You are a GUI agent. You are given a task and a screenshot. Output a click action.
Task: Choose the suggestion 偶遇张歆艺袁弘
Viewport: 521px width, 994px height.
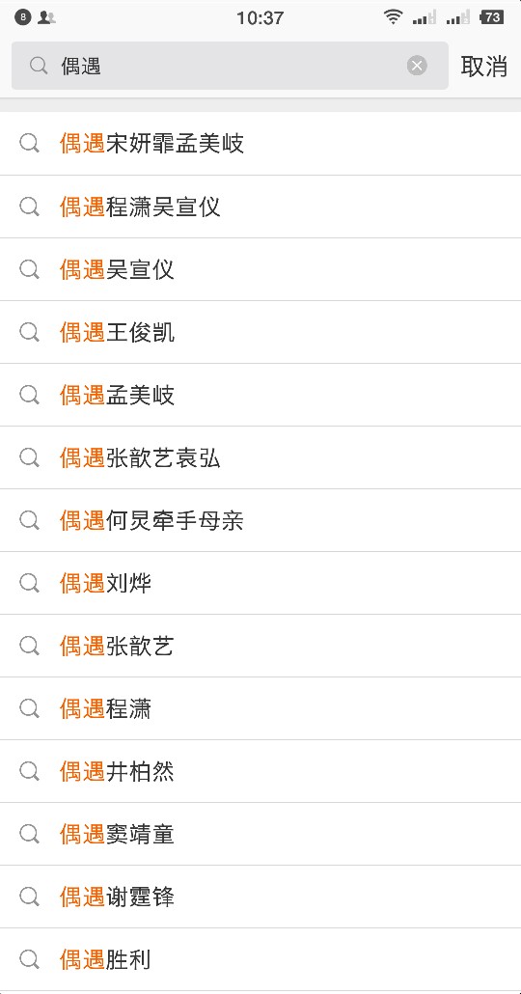pos(260,457)
